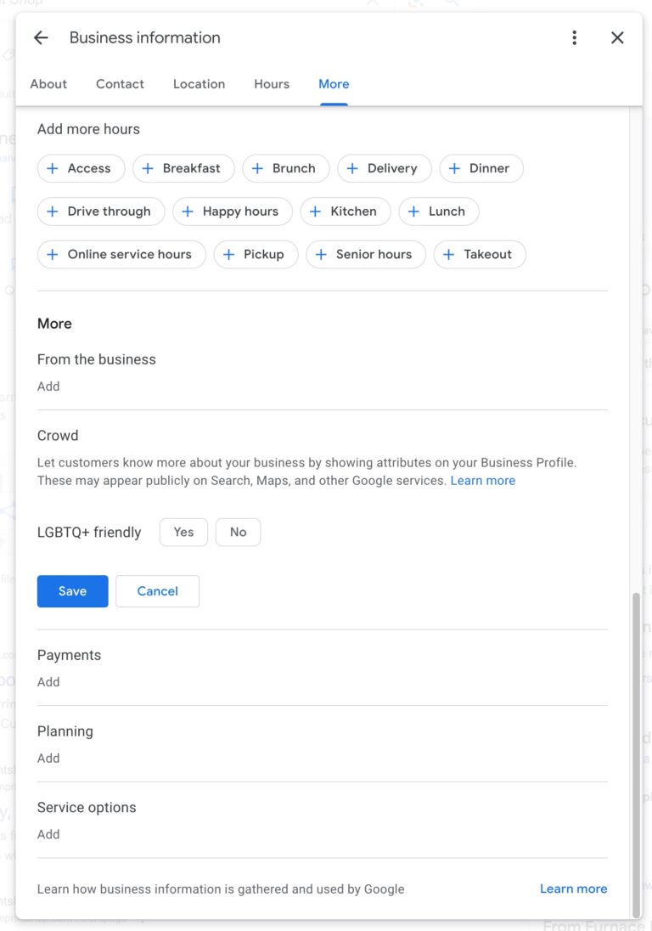The image size is (652, 931).
Task: Switch to the About tab
Action: pos(48,83)
